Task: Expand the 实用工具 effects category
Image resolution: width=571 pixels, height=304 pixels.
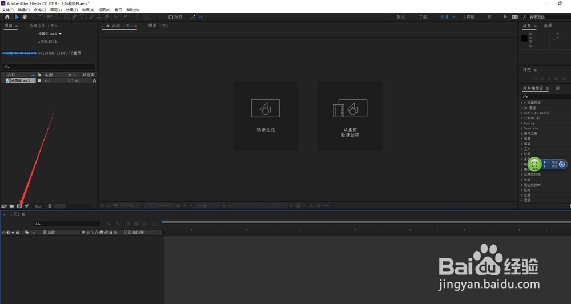Action: [521, 133]
